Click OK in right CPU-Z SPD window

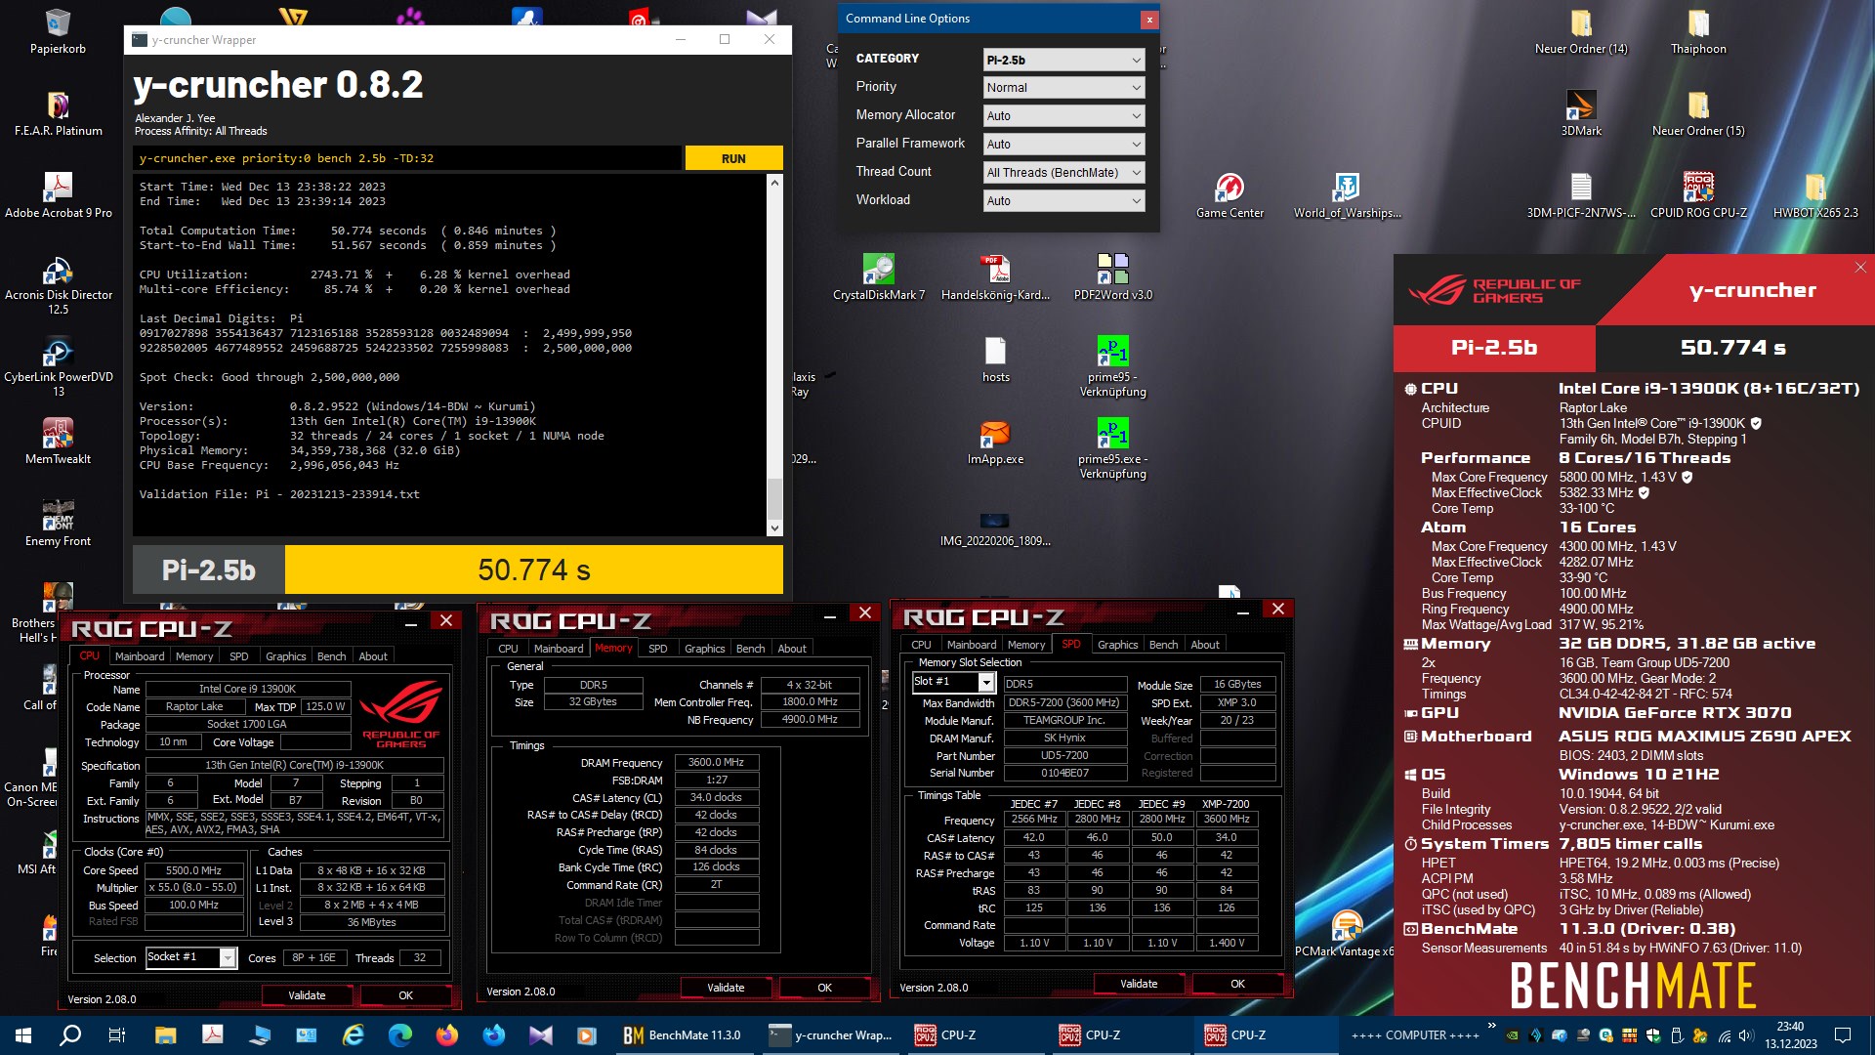(x=1237, y=984)
